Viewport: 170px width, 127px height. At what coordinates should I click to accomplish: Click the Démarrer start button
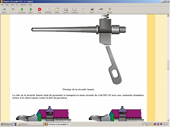click(x=7, y=124)
